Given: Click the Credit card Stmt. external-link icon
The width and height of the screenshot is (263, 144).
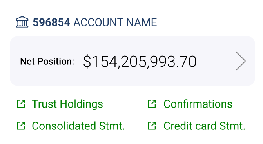Looking at the screenshot, I should pyautogui.click(x=152, y=126).
